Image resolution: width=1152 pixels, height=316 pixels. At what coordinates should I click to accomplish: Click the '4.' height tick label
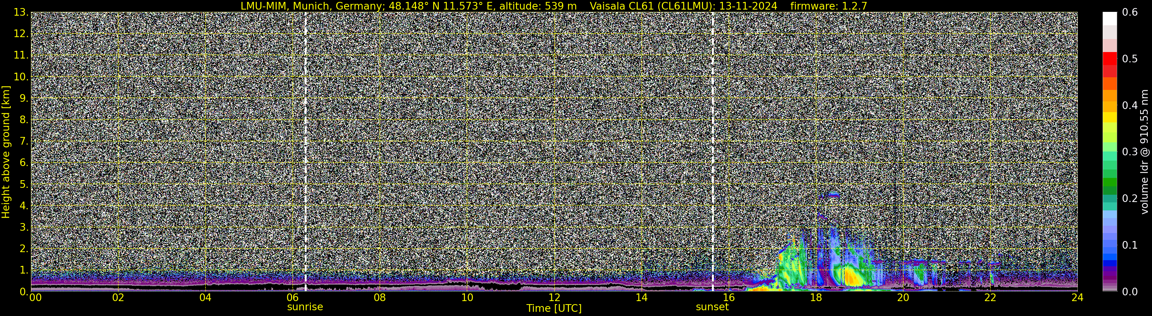[24, 206]
